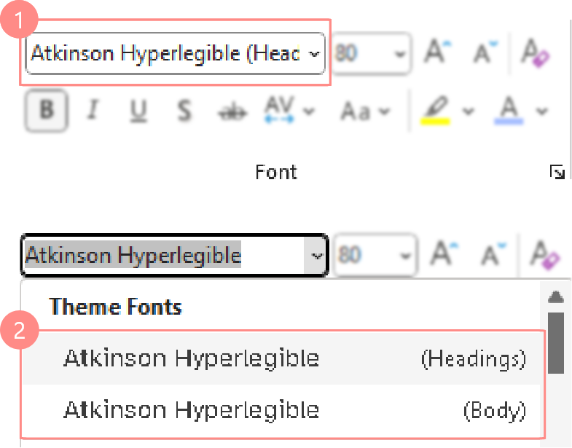This screenshot has width=572, height=448.
Task: Toggle Strikethrough formatting
Action: point(232,113)
